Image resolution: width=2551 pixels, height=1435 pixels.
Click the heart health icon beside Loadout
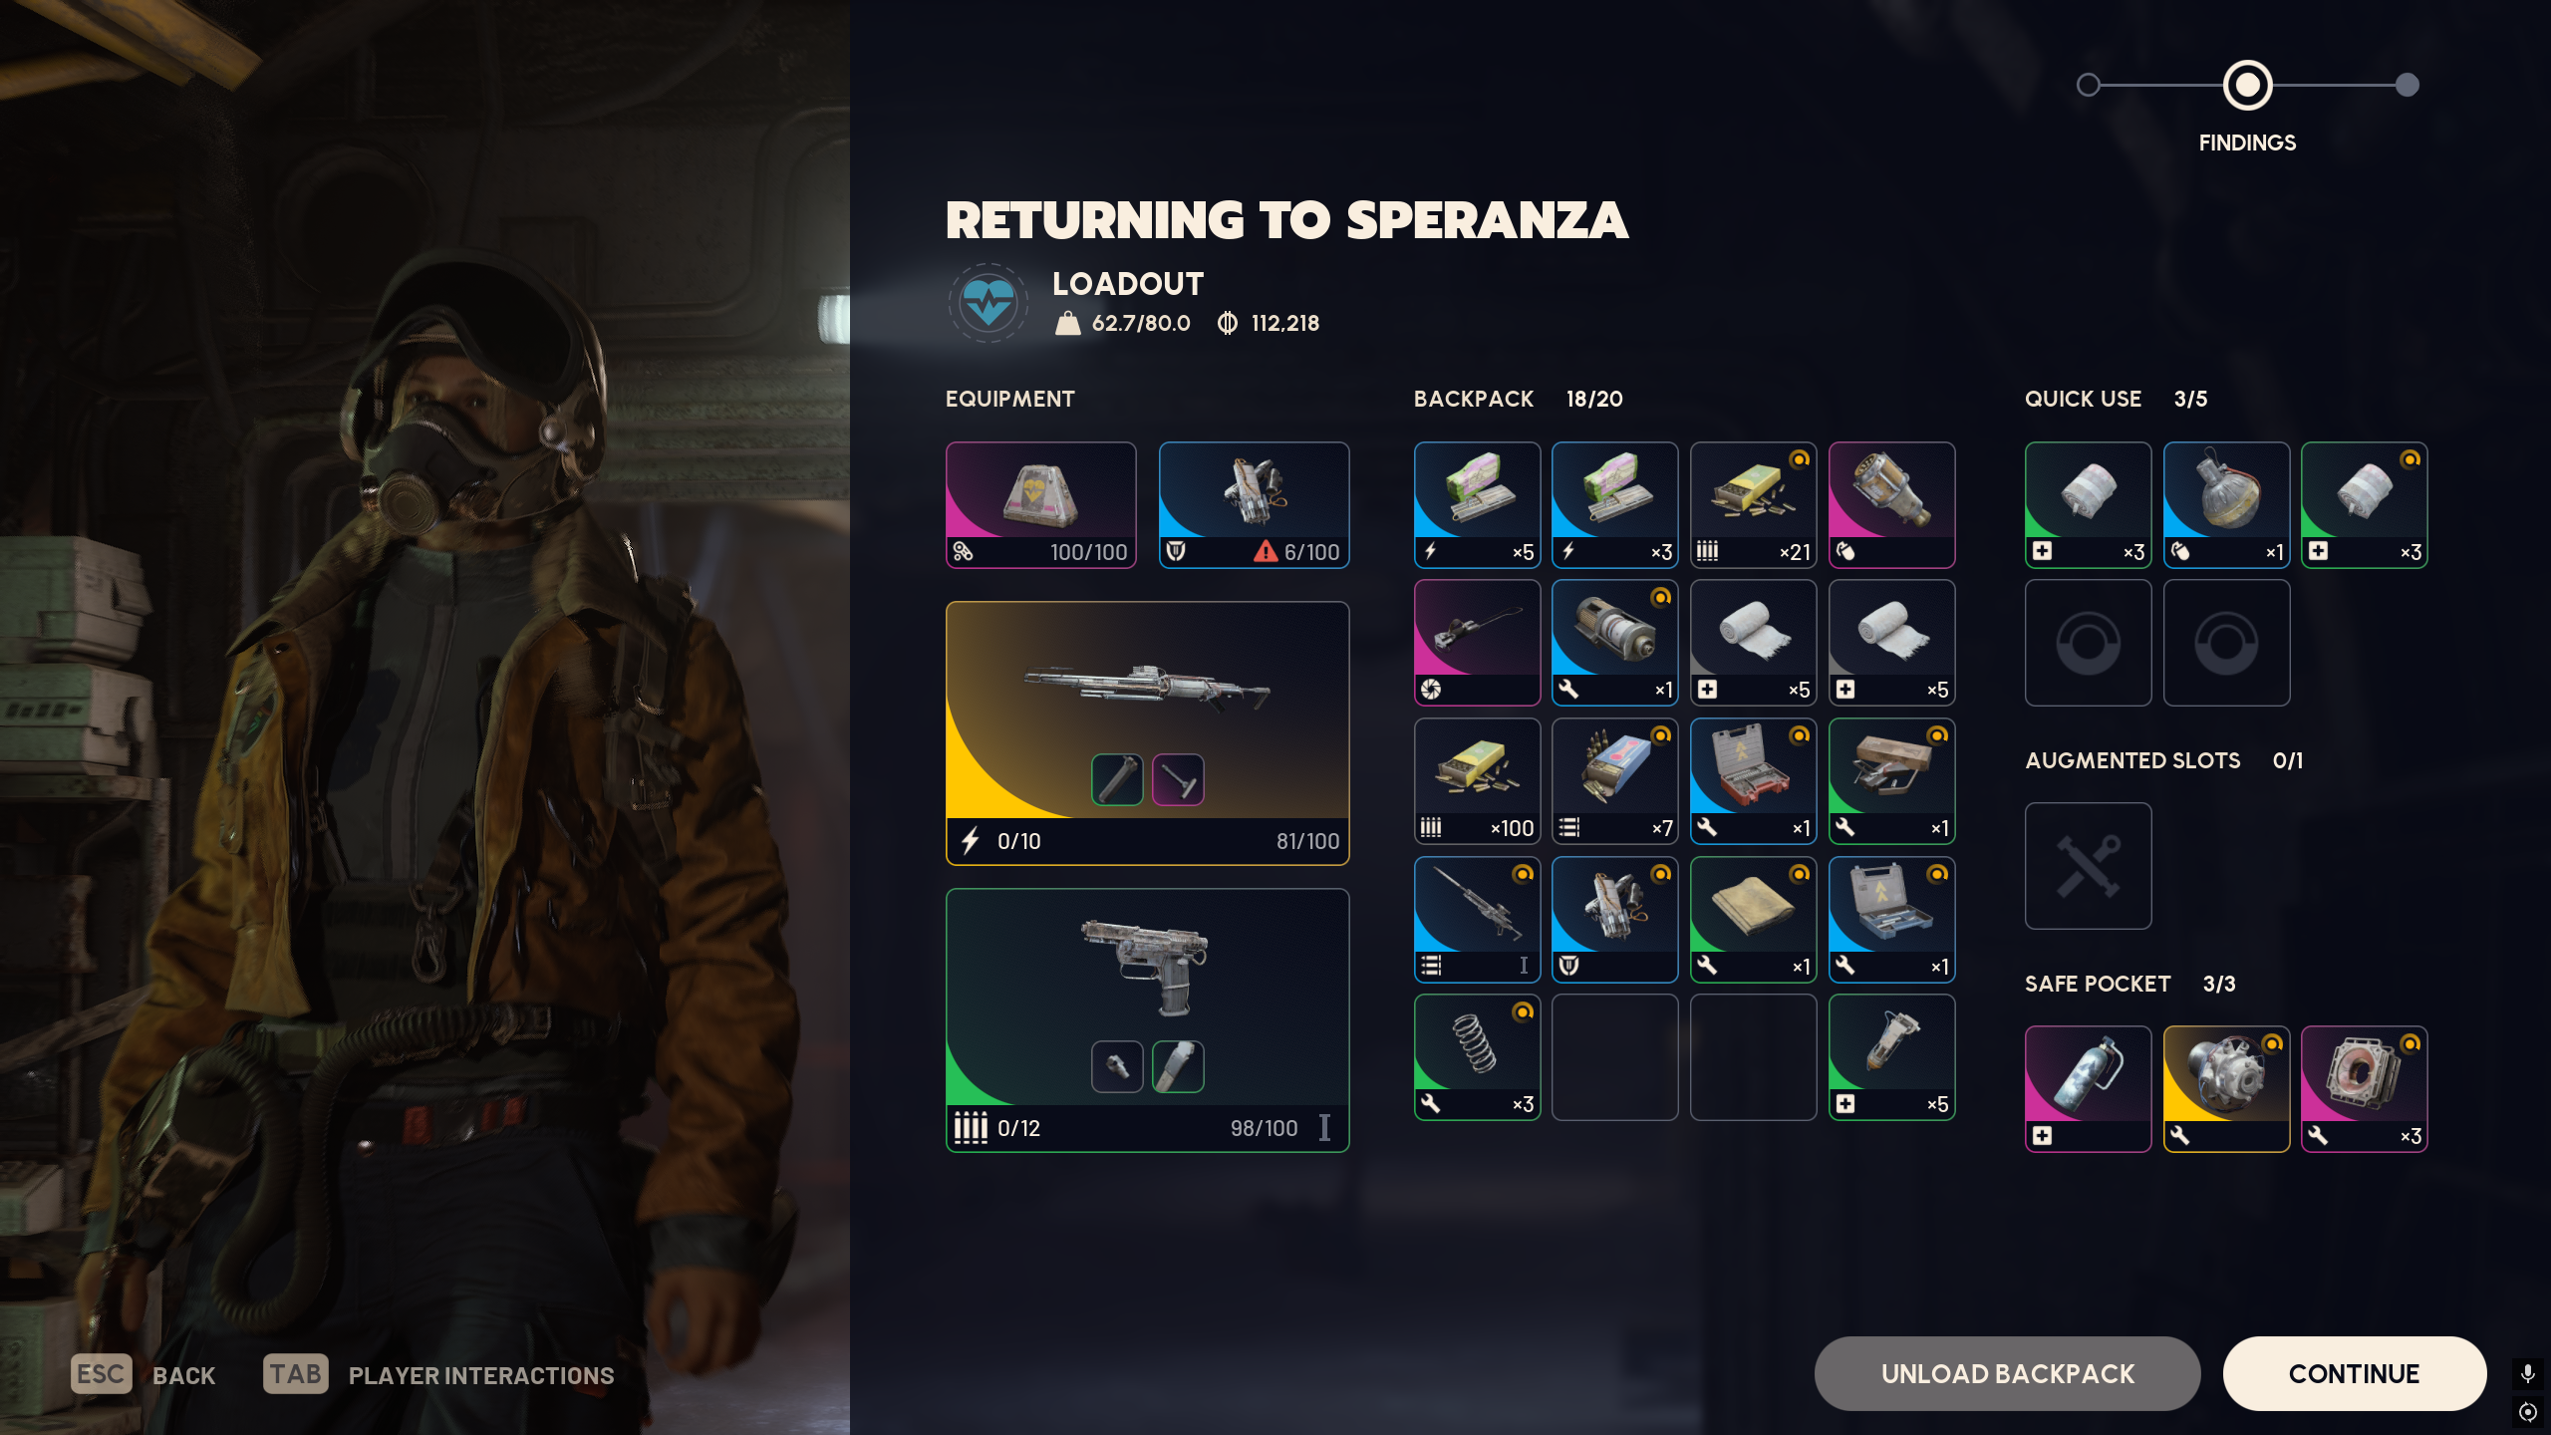(988, 303)
